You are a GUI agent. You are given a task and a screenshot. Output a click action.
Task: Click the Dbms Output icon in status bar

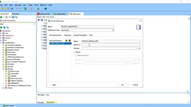[4, 106]
